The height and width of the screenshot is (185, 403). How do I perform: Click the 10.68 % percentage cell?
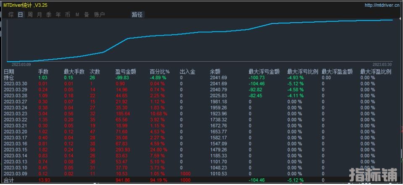pos(158,114)
